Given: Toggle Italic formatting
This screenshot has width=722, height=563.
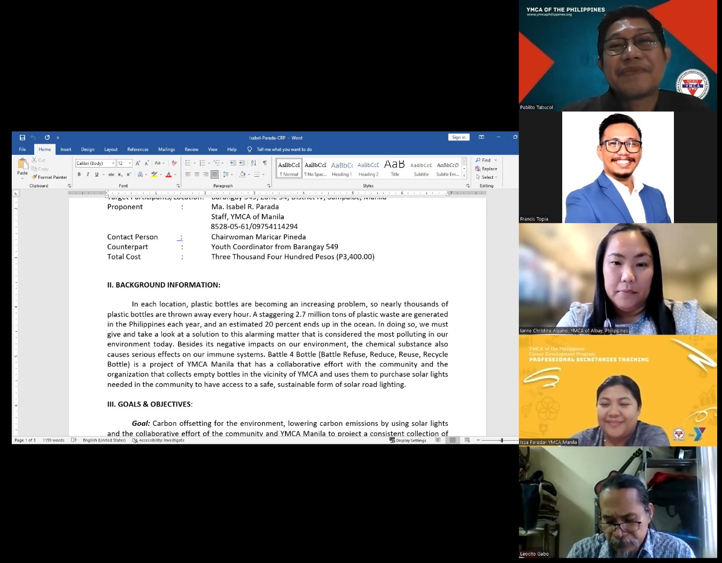Looking at the screenshot, I should (88, 175).
